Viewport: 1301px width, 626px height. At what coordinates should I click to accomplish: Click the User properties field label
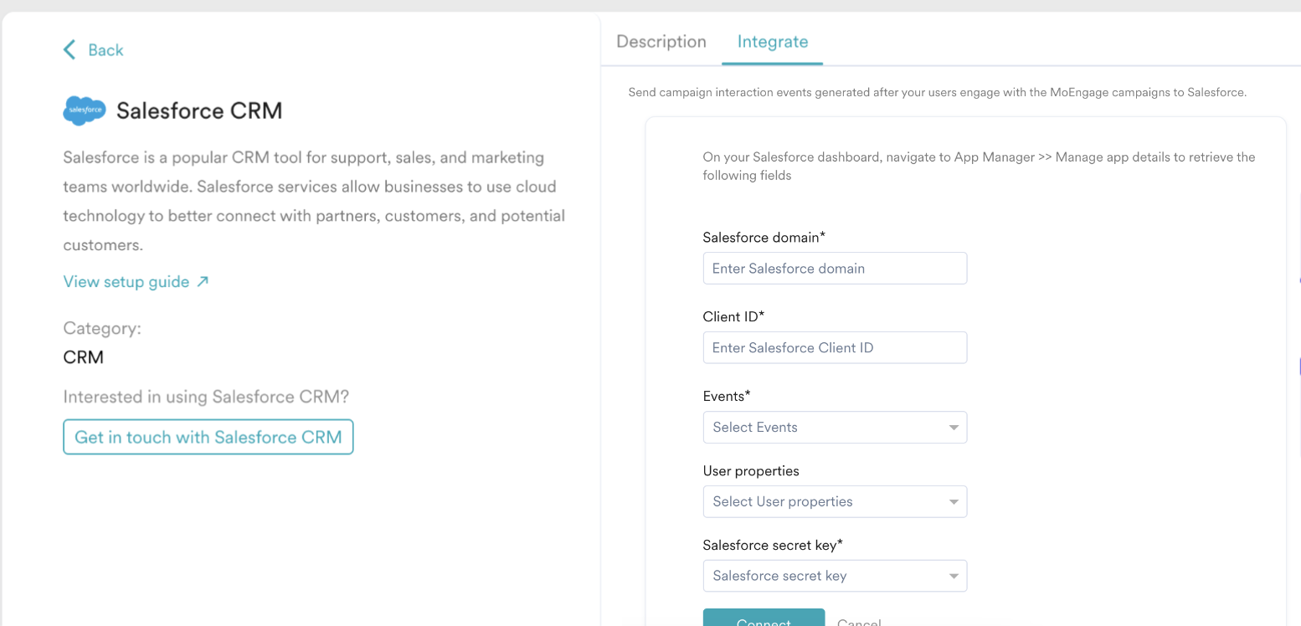(x=751, y=470)
